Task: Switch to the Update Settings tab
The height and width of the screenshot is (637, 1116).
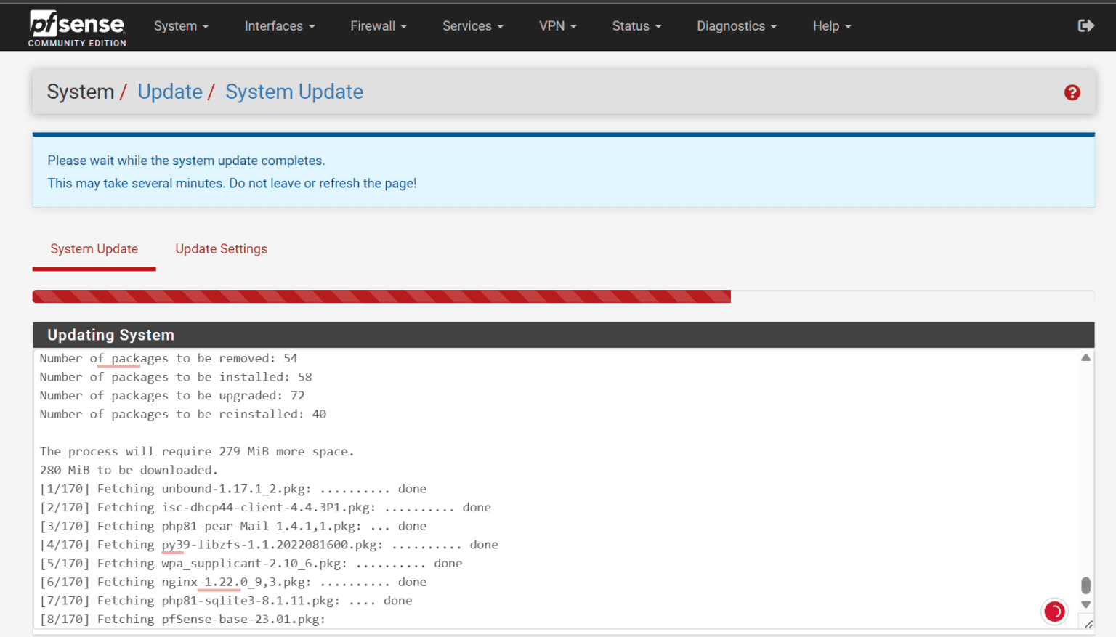Action: pyautogui.click(x=222, y=249)
